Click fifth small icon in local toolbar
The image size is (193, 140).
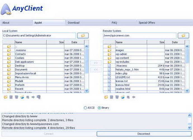tap(28, 97)
